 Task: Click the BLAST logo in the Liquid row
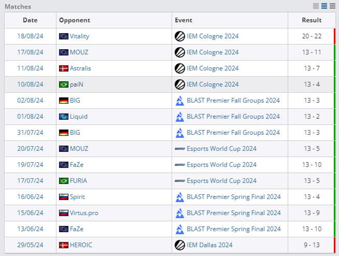click(180, 117)
